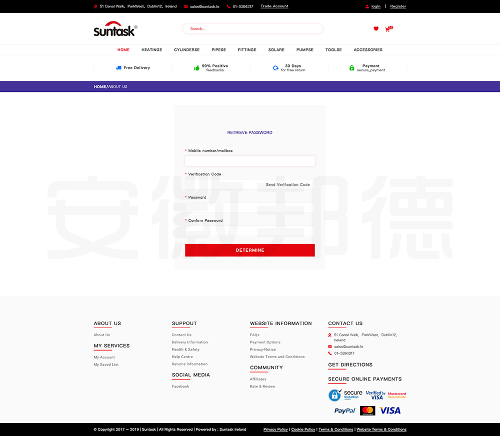Click the Verified by VISA badge

[375, 395]
